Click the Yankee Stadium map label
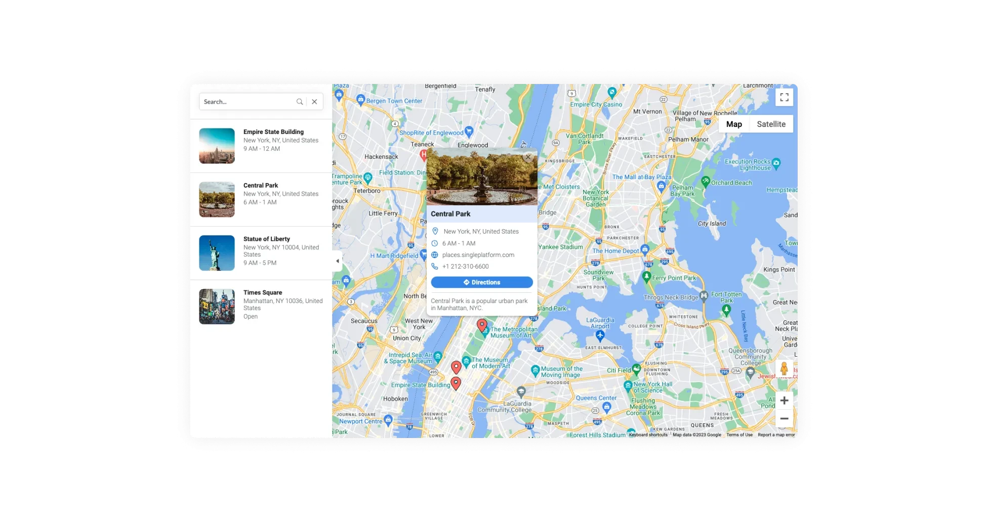 [x=560, y=247]
